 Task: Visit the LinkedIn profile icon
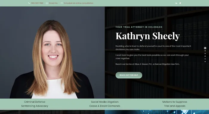coord(176,3)
